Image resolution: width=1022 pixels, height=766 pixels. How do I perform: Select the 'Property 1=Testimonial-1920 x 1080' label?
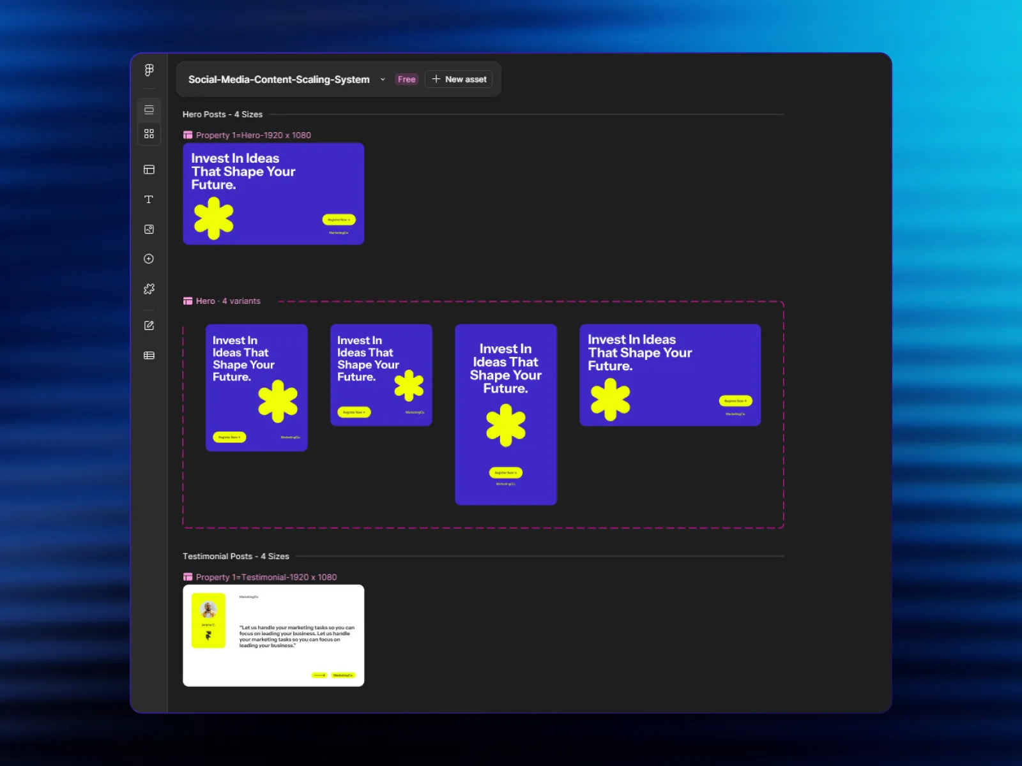[x=266, y=577]
